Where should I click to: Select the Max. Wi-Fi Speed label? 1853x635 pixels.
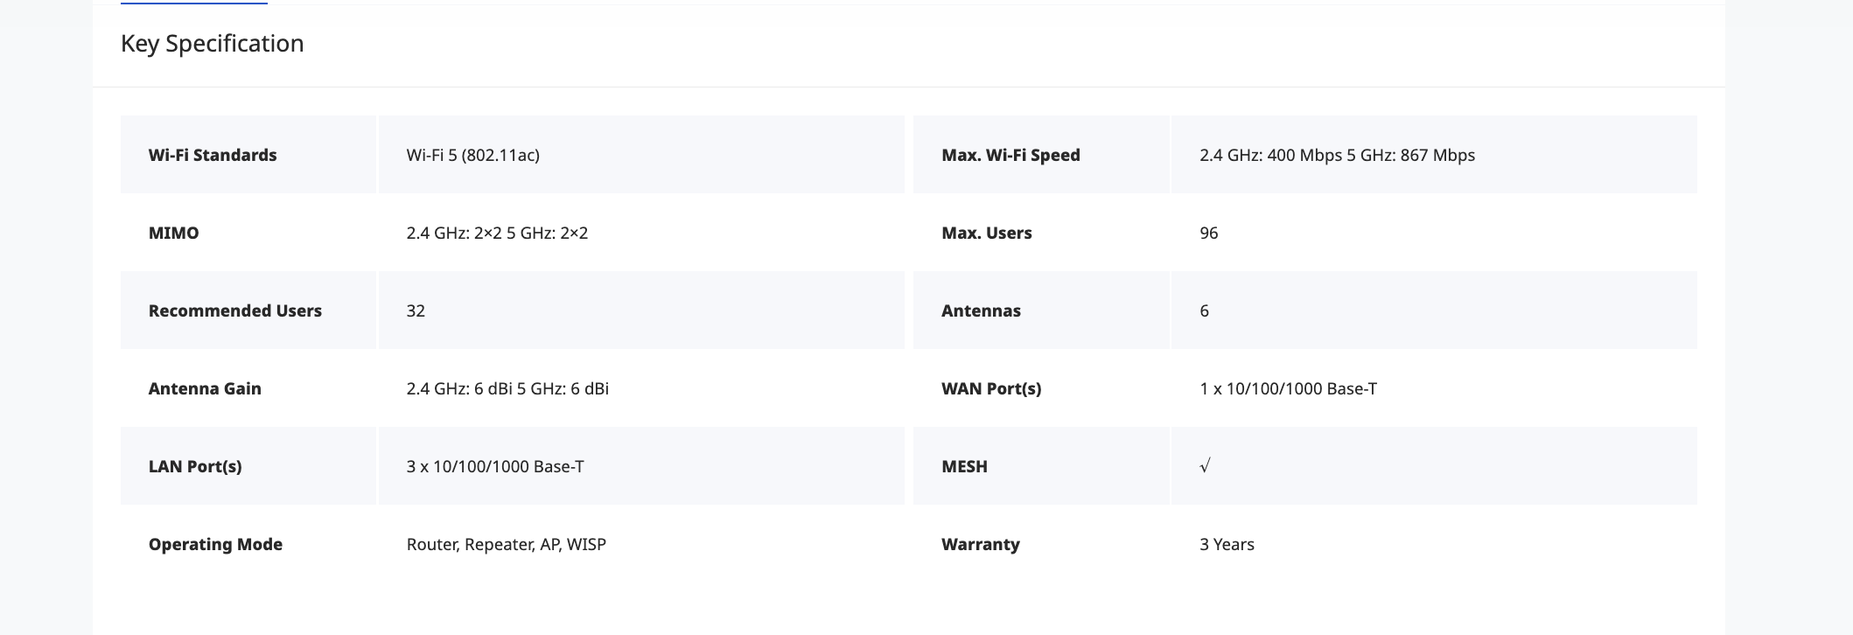1010,155
